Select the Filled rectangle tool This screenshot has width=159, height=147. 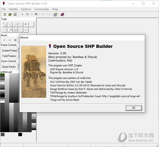(26, 25)
